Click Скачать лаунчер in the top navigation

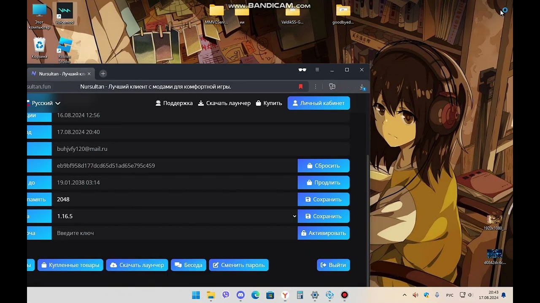tap(224, 103)
